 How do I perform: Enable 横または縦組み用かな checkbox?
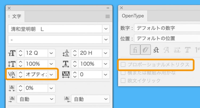123,73
